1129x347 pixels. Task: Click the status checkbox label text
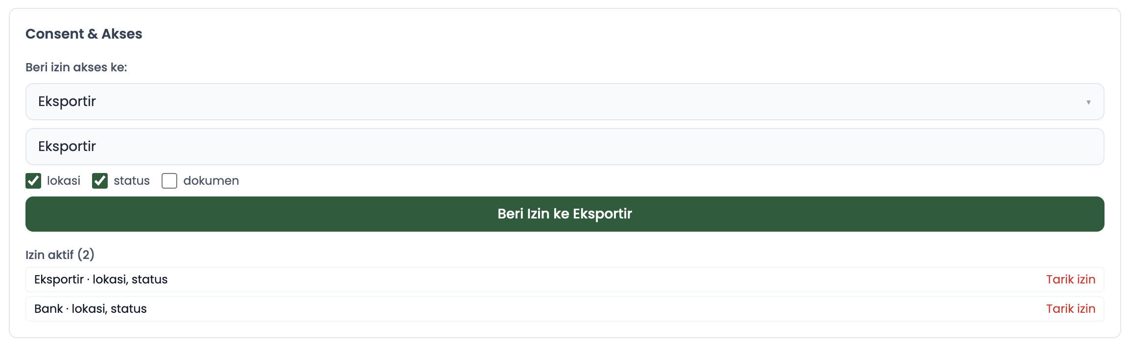(132, 181)
